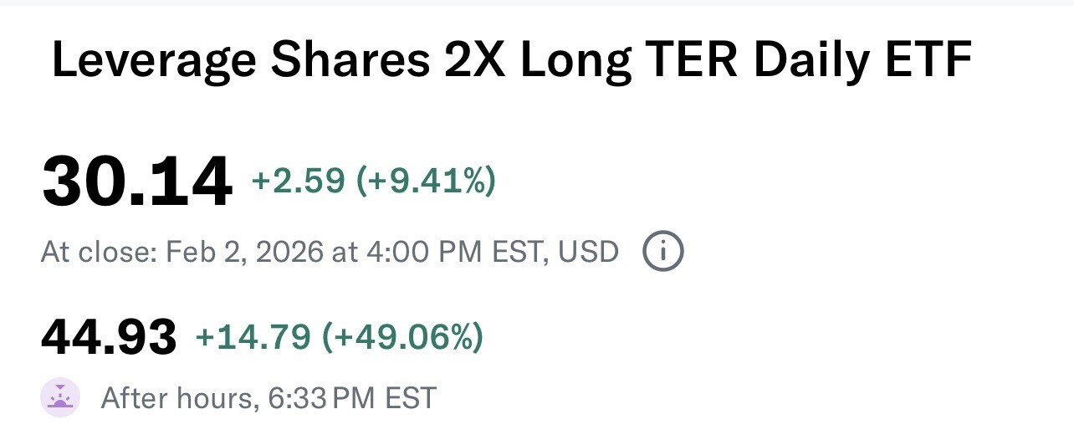Click "Leverage Shares" in the title
This screenshot has height=445, width=1074.
pos(241,60)
